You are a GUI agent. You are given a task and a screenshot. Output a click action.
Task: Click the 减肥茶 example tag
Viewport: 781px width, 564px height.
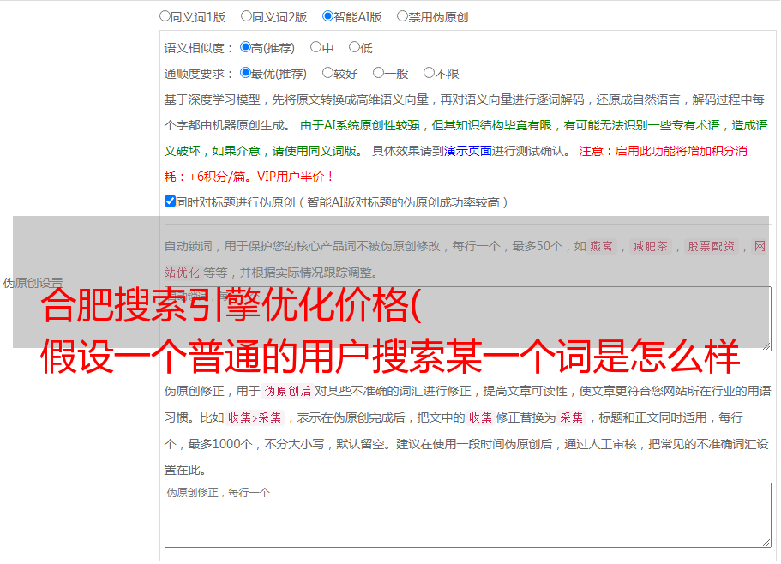click(650, 246)
